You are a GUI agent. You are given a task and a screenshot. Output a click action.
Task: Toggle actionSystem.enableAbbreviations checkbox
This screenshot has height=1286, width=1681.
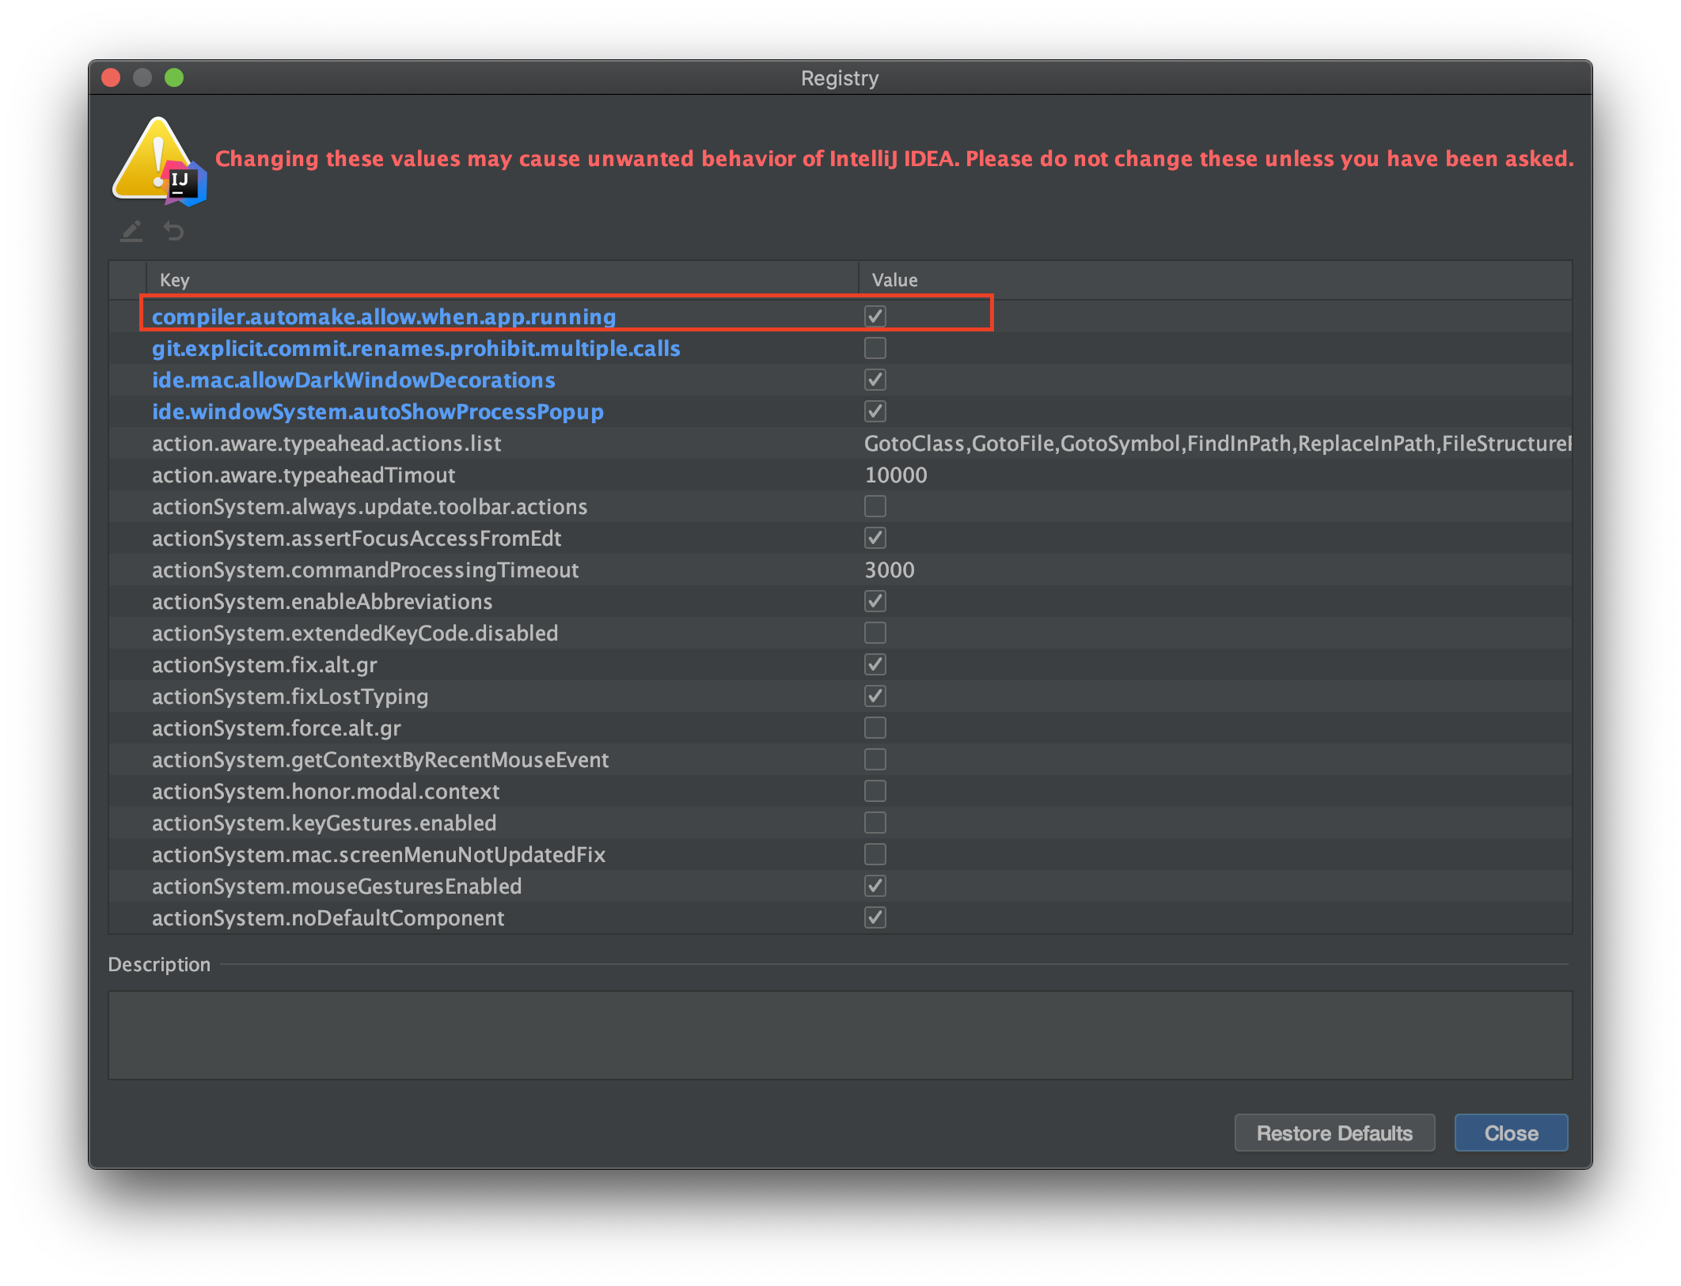pos(875,601)
